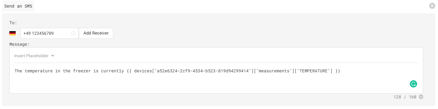438x109 pixels.
Task: Close the Send an SMS panel
Action: (x=432, y=6)
